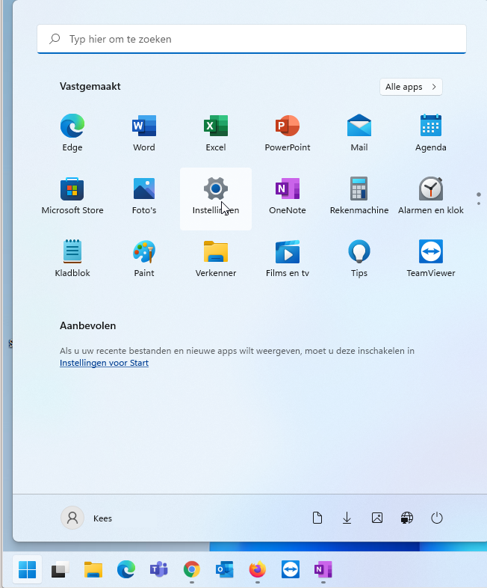Open the Rekenmachine calculator
Image resolution: width=487 pixels, height=588 pixels.
point(359,196)
